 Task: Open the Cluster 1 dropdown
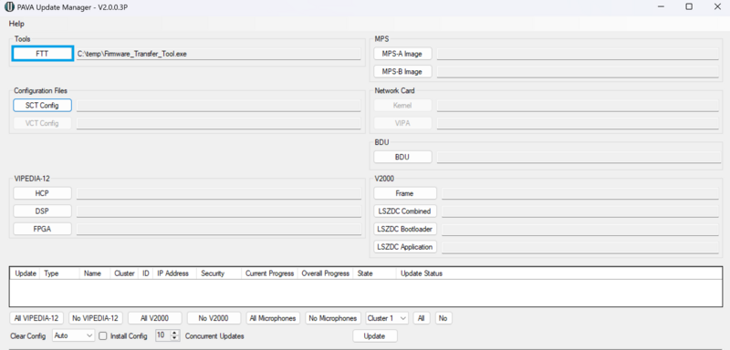point(387,318)
